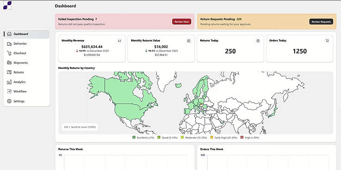Go to the Checkout section
The width and height of the screenshot is (341, 170).
[27, 53]
